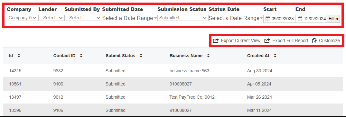Image resolution: width=346 pixels, height=117 pixels.
Task: Open the Submitted By dropdown
Action: click(83, 18)
